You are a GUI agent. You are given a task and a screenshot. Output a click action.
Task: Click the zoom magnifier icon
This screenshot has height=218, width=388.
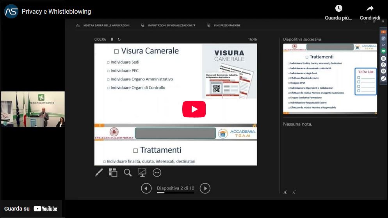pos(128,172)
